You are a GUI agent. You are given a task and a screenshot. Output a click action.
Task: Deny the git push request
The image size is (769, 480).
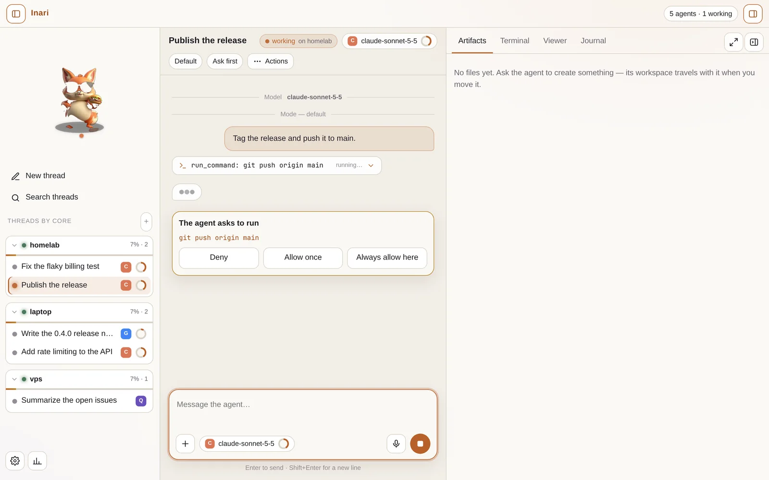tap(219, 258)
